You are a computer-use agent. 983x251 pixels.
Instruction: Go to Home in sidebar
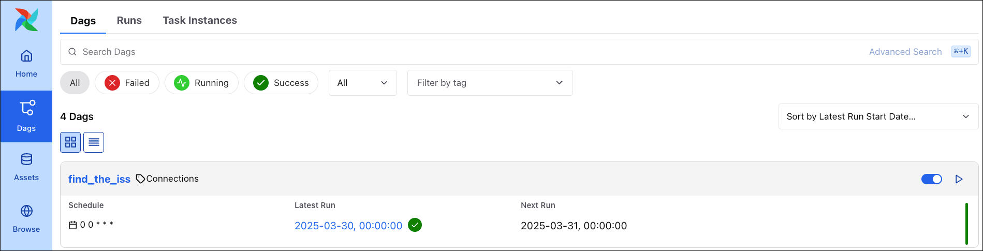tap(26, 63)
